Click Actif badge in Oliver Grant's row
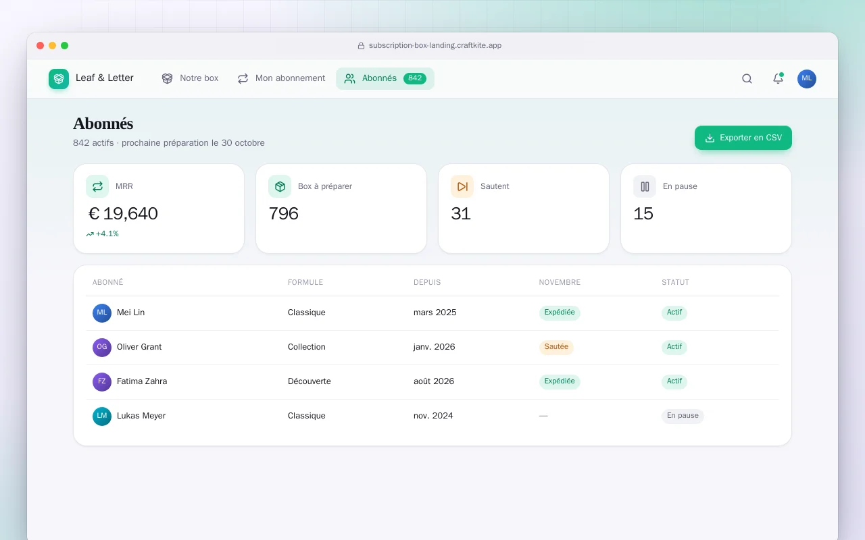This screenshot has height=540, width=865. pyautogui.click(x=674, y=347)
